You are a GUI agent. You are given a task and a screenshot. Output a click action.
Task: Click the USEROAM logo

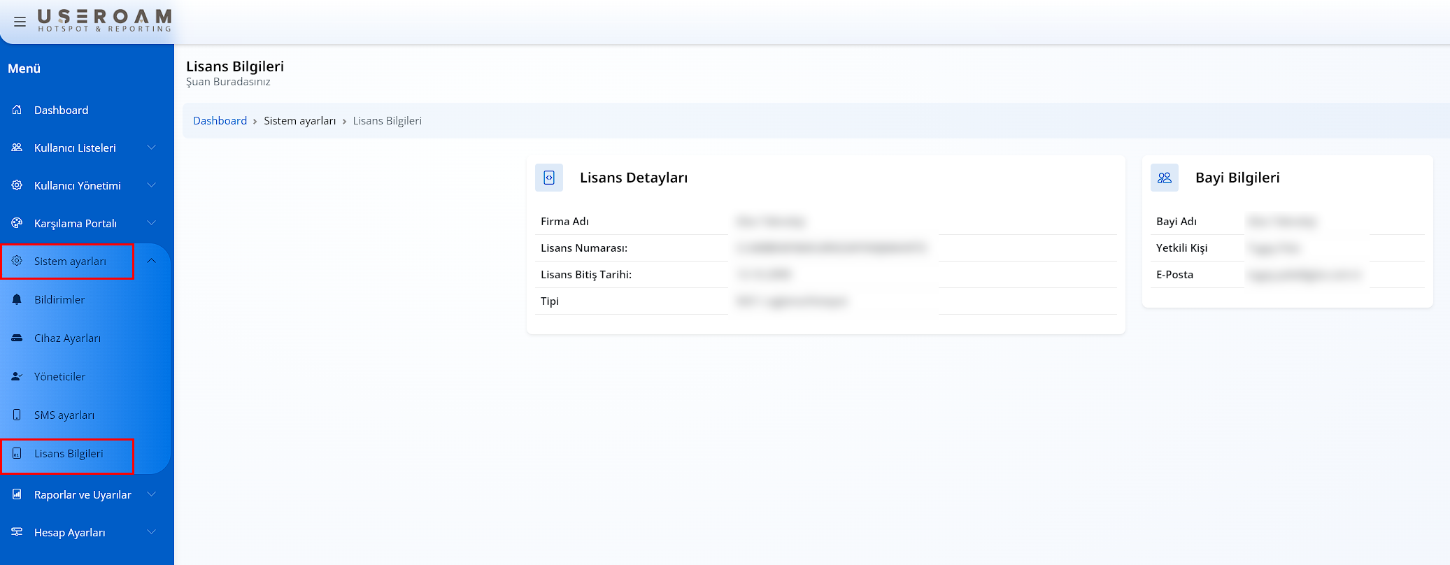104,20
